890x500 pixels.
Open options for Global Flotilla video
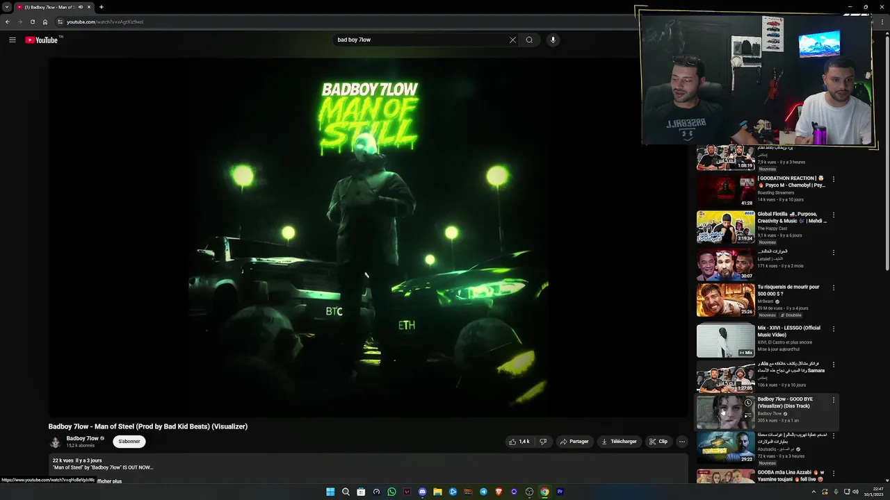pos(833,215)
